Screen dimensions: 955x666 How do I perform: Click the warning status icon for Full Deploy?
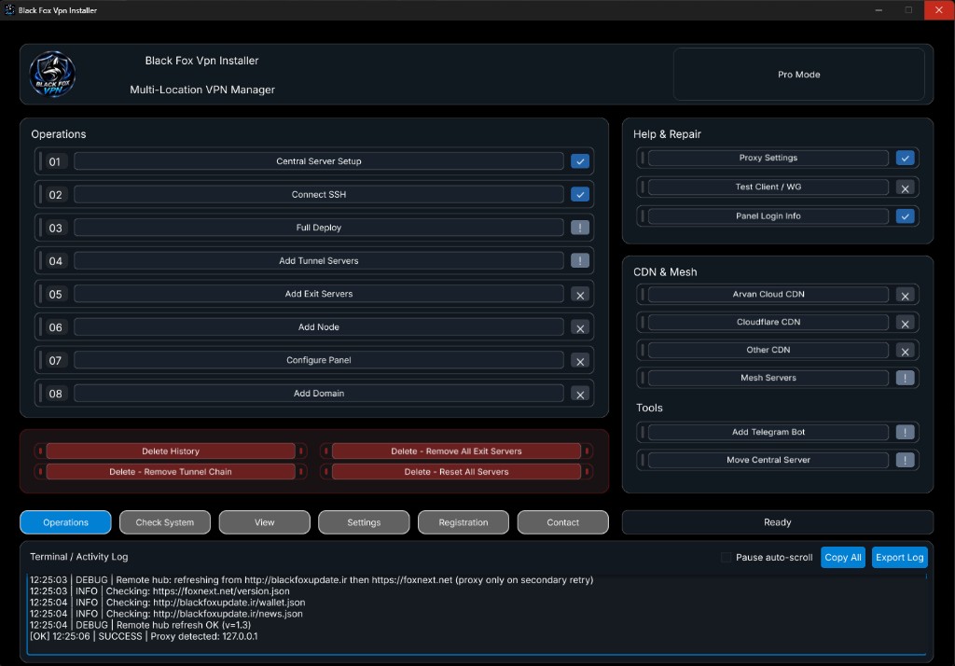click(580, 228)
